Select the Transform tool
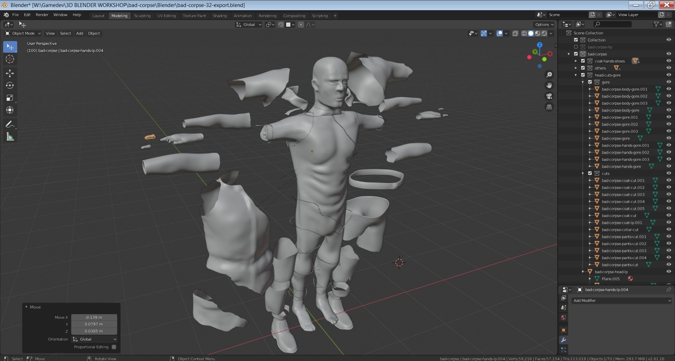The image size is (675, 361). [10, 110]
